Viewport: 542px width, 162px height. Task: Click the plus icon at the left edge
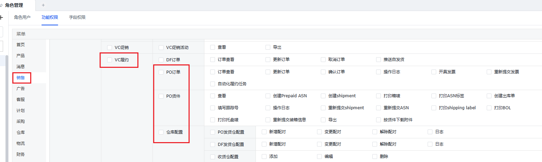tap(1, 17)
